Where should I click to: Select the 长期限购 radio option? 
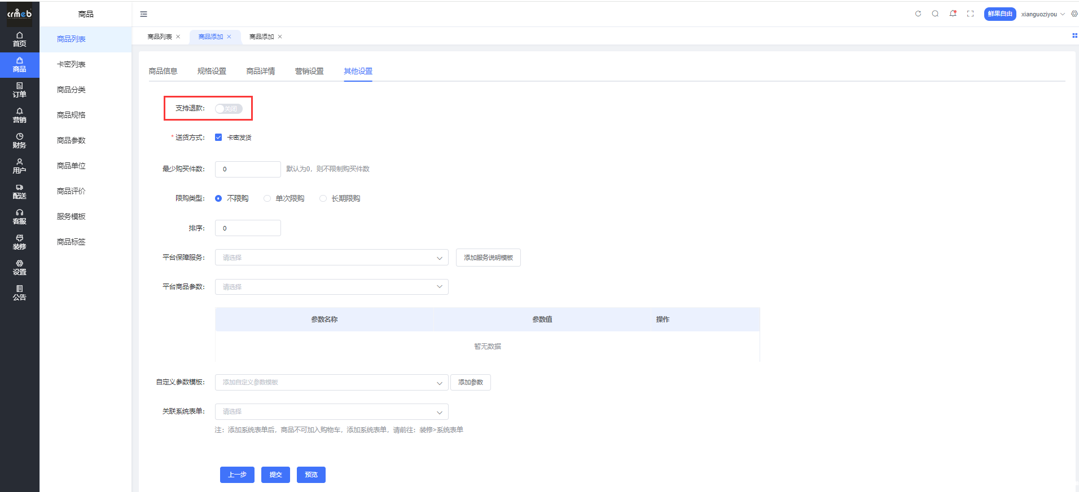coord(323,198)
